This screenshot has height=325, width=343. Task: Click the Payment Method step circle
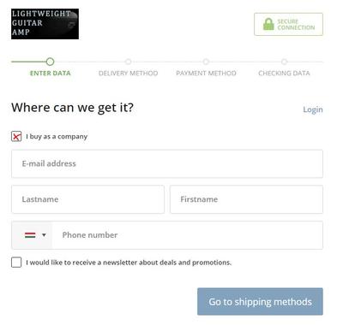tap(206, 62)
